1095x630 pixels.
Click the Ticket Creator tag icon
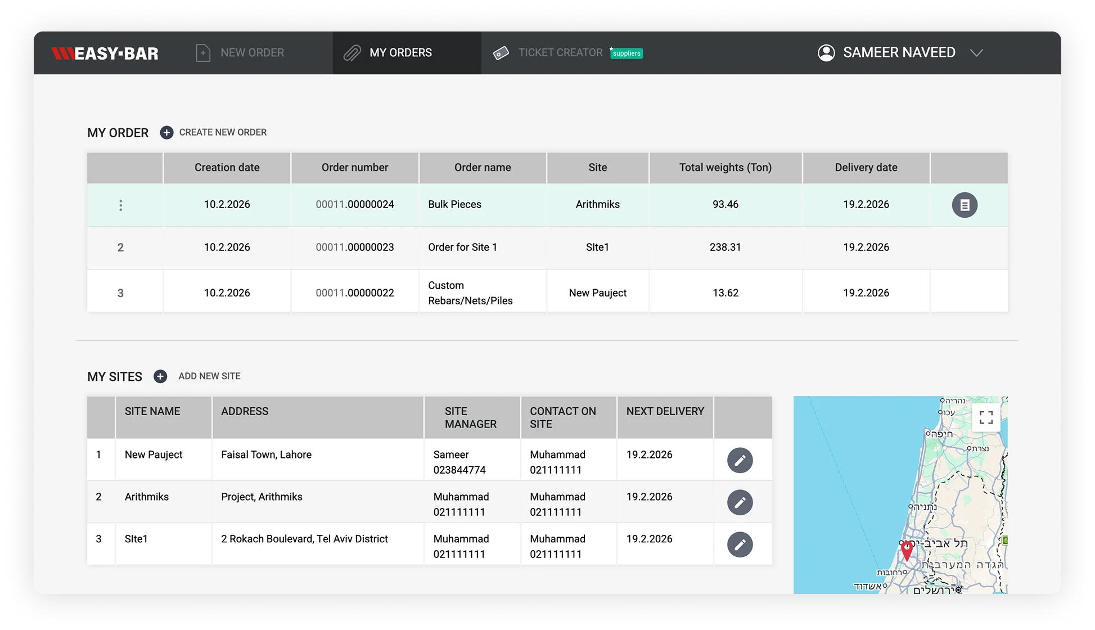click(501, 53)
